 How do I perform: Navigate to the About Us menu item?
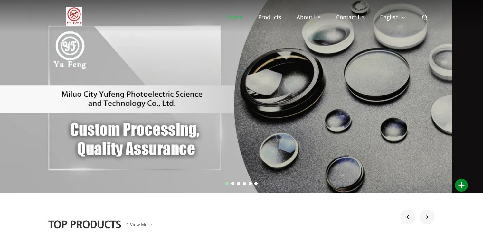click(x=308, y=17)
